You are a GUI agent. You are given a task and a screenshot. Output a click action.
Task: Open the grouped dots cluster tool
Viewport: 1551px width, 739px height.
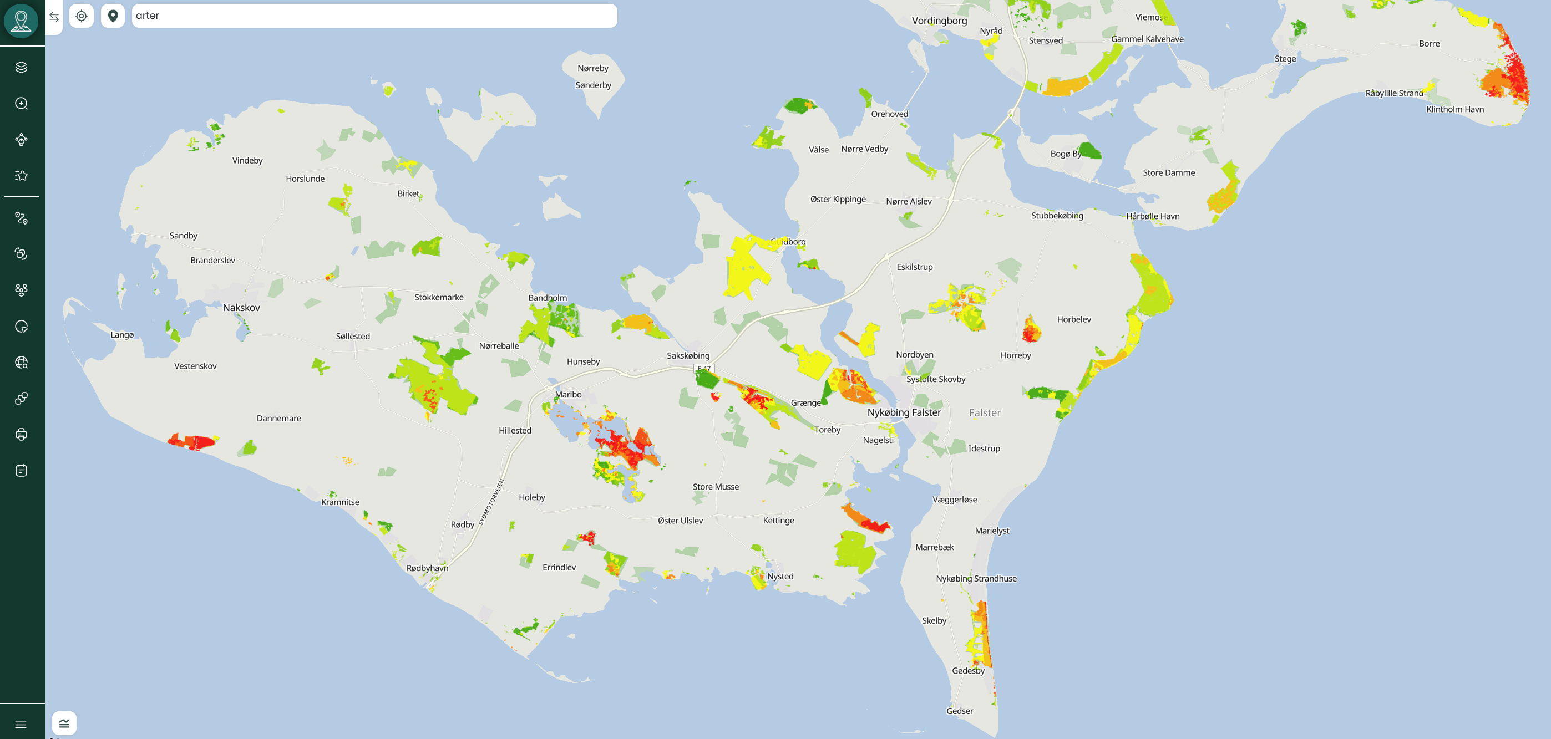(x=21, y=290)
